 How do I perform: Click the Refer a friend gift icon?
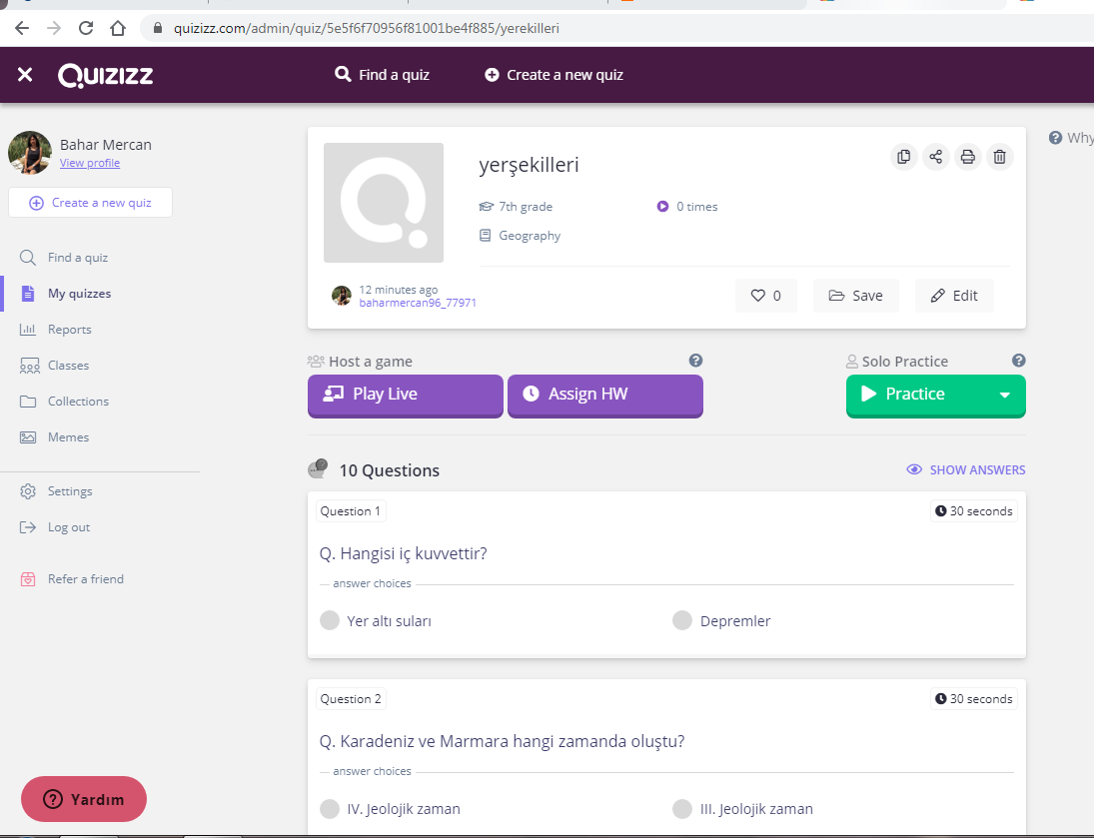(x=29, y=578)
